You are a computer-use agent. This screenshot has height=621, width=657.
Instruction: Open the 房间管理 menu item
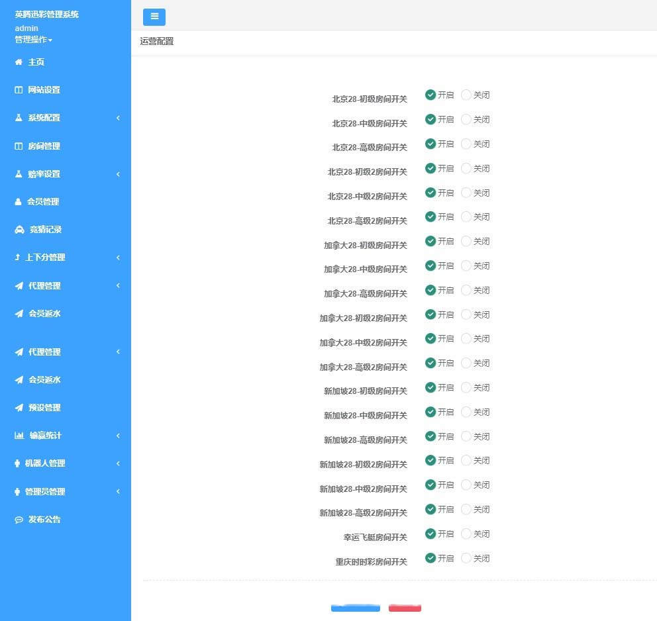44,146
